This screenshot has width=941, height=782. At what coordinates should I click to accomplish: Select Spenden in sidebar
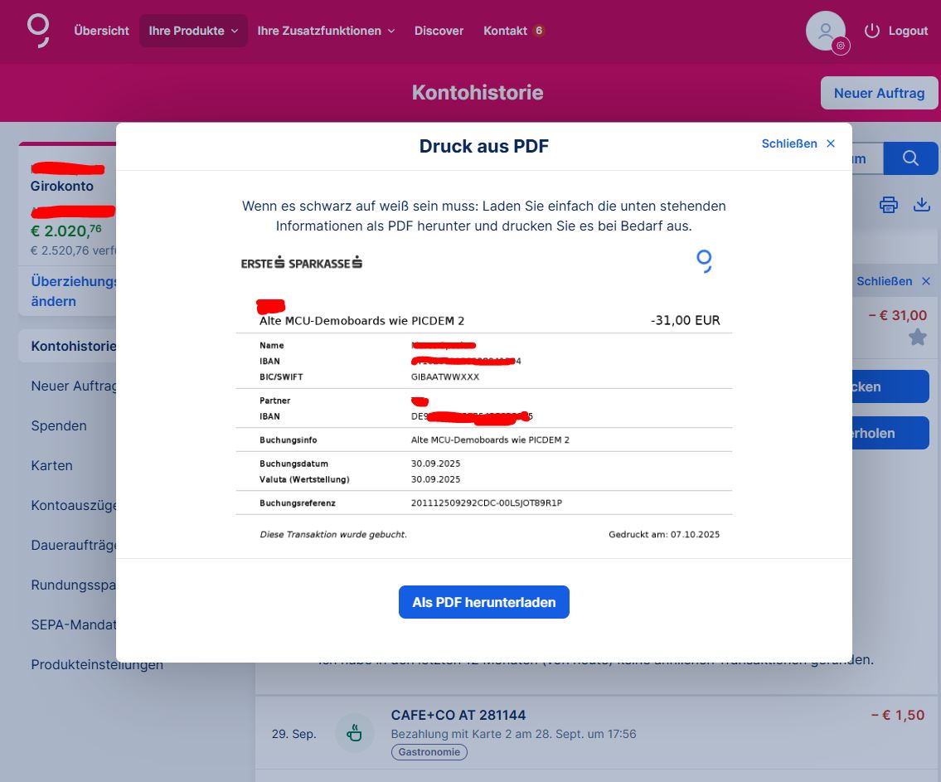(59, 425)
